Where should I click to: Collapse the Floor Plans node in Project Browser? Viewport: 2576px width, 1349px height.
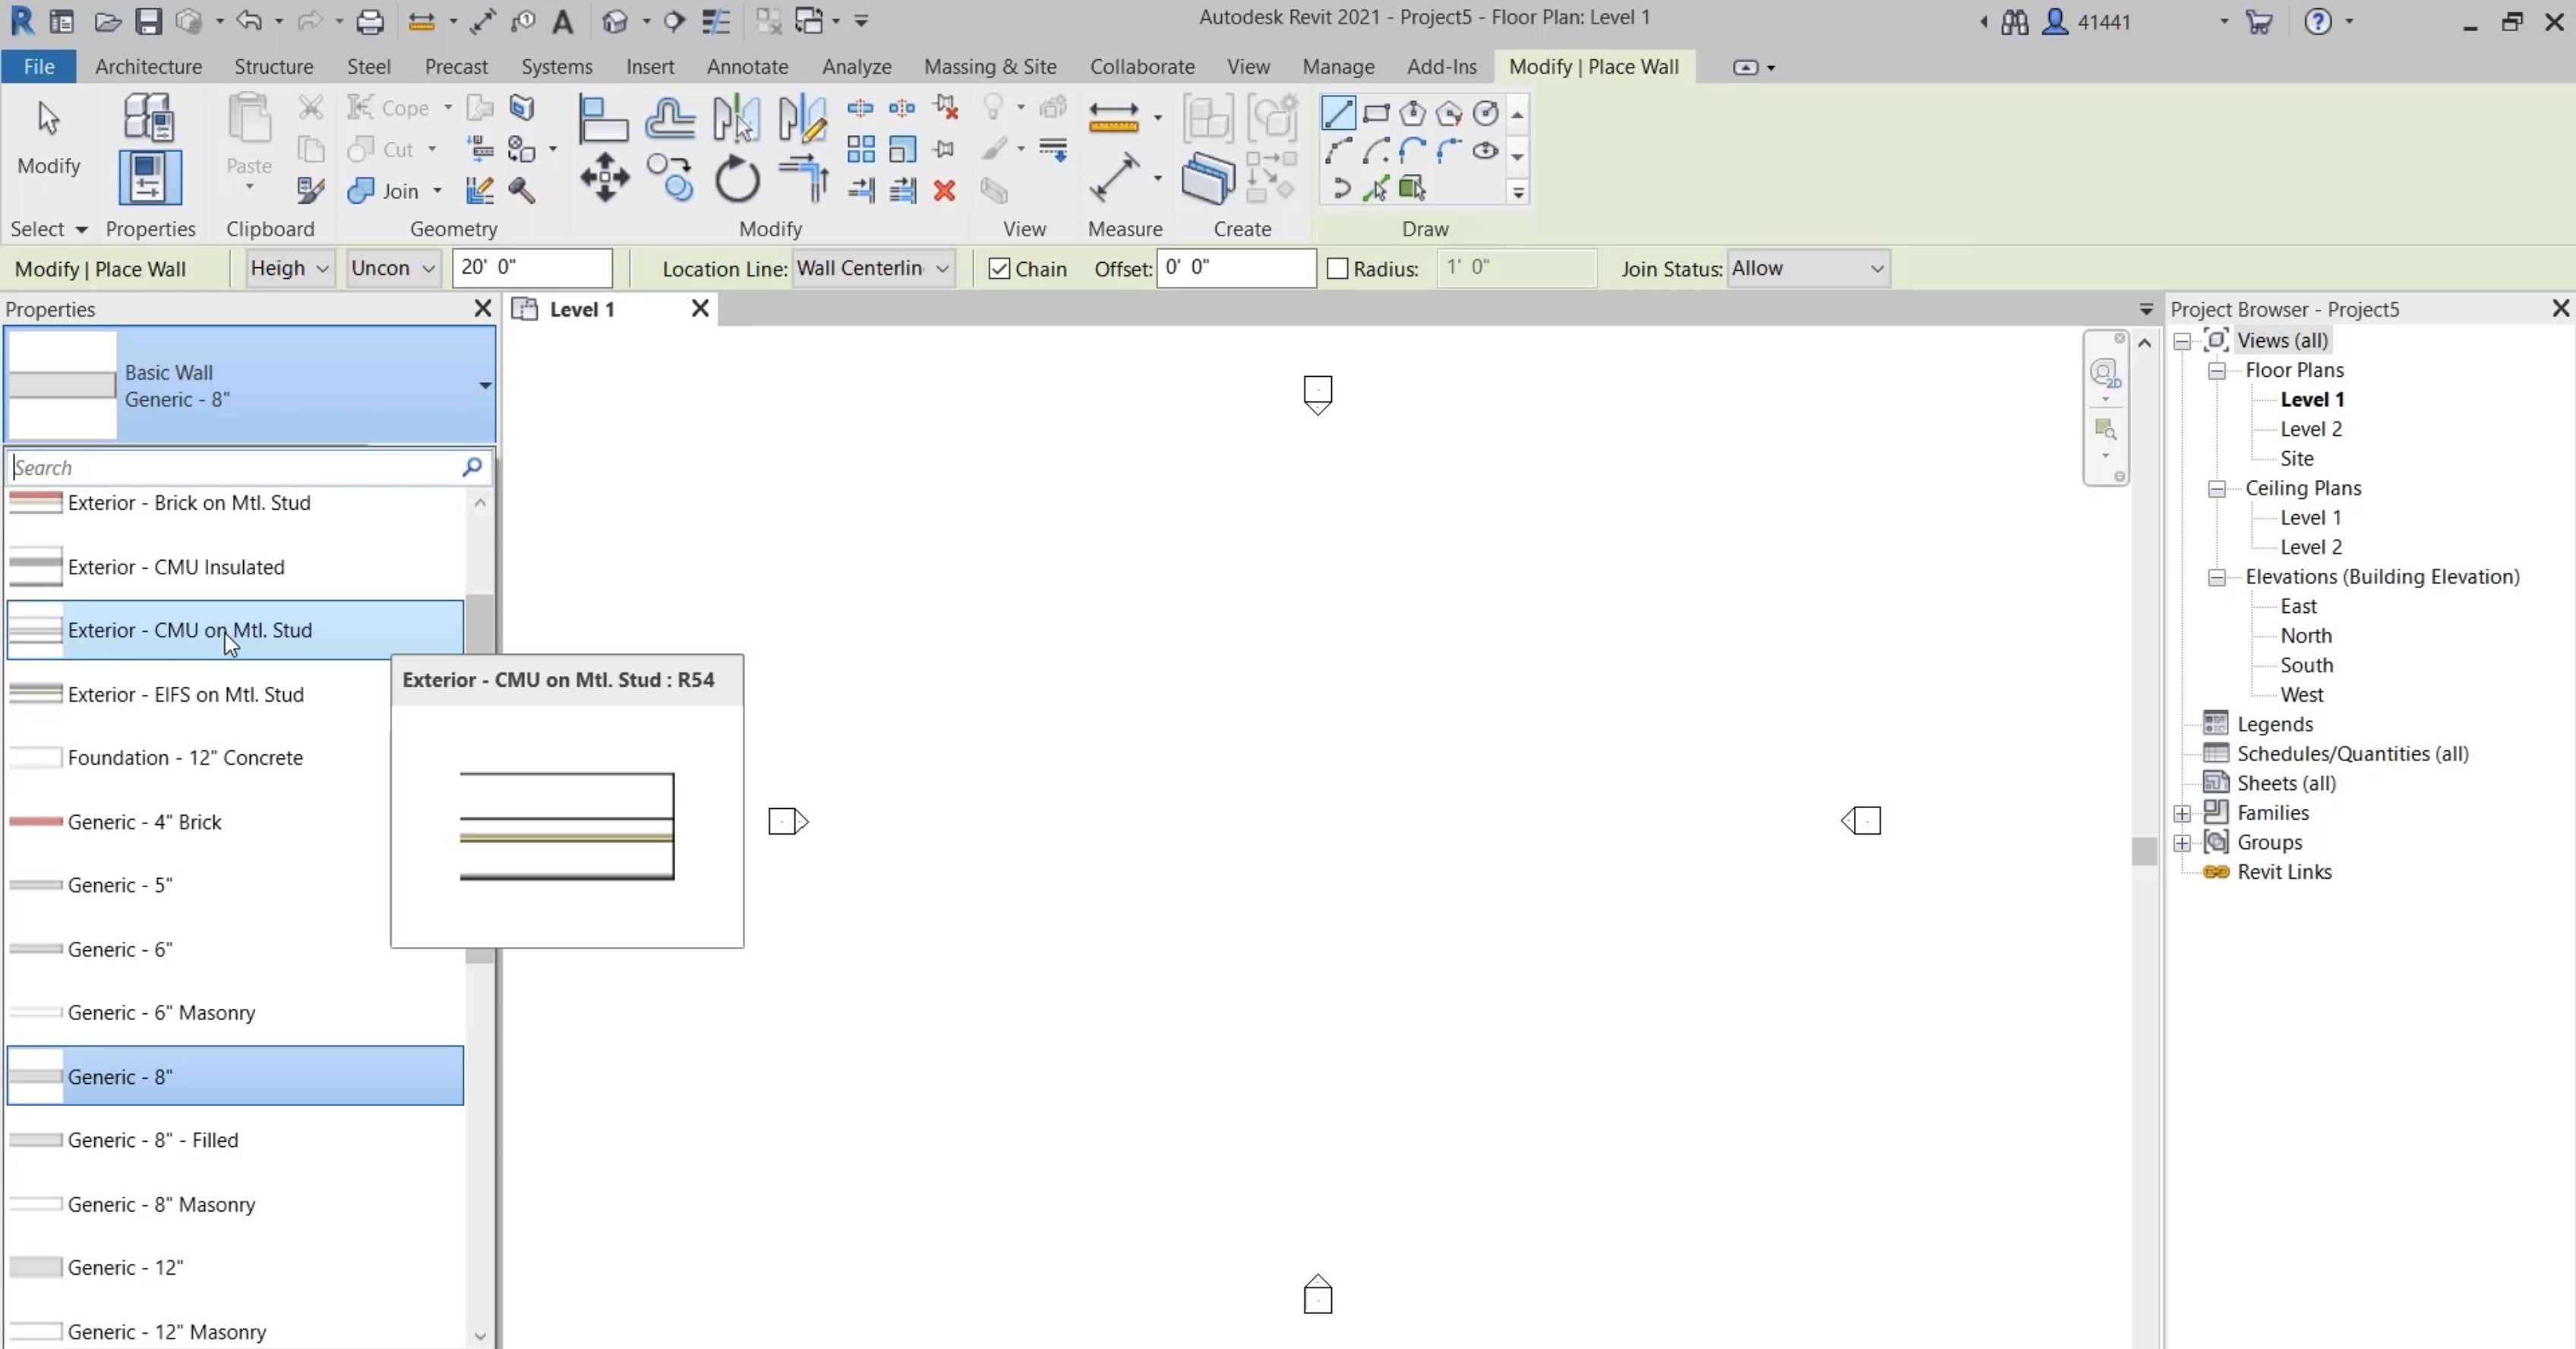(x=2217, y=370)
